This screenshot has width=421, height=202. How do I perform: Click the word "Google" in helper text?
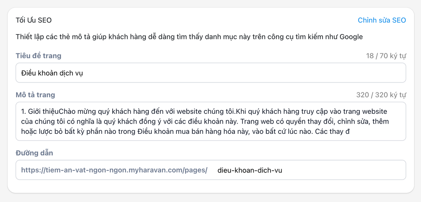pyautogui.click(x=351, y=37)
